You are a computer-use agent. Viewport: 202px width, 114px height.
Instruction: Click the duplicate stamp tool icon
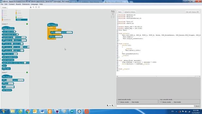point(31,7)
